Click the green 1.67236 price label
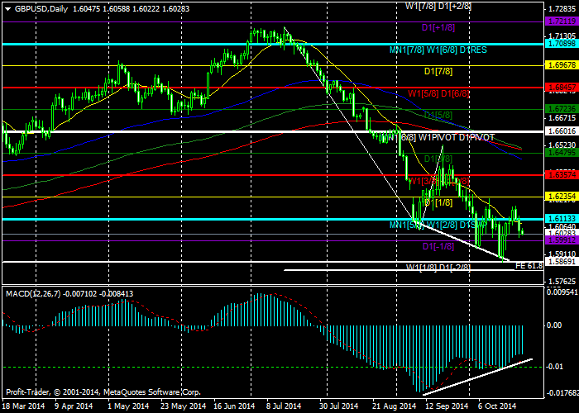 tap(562, 109)
